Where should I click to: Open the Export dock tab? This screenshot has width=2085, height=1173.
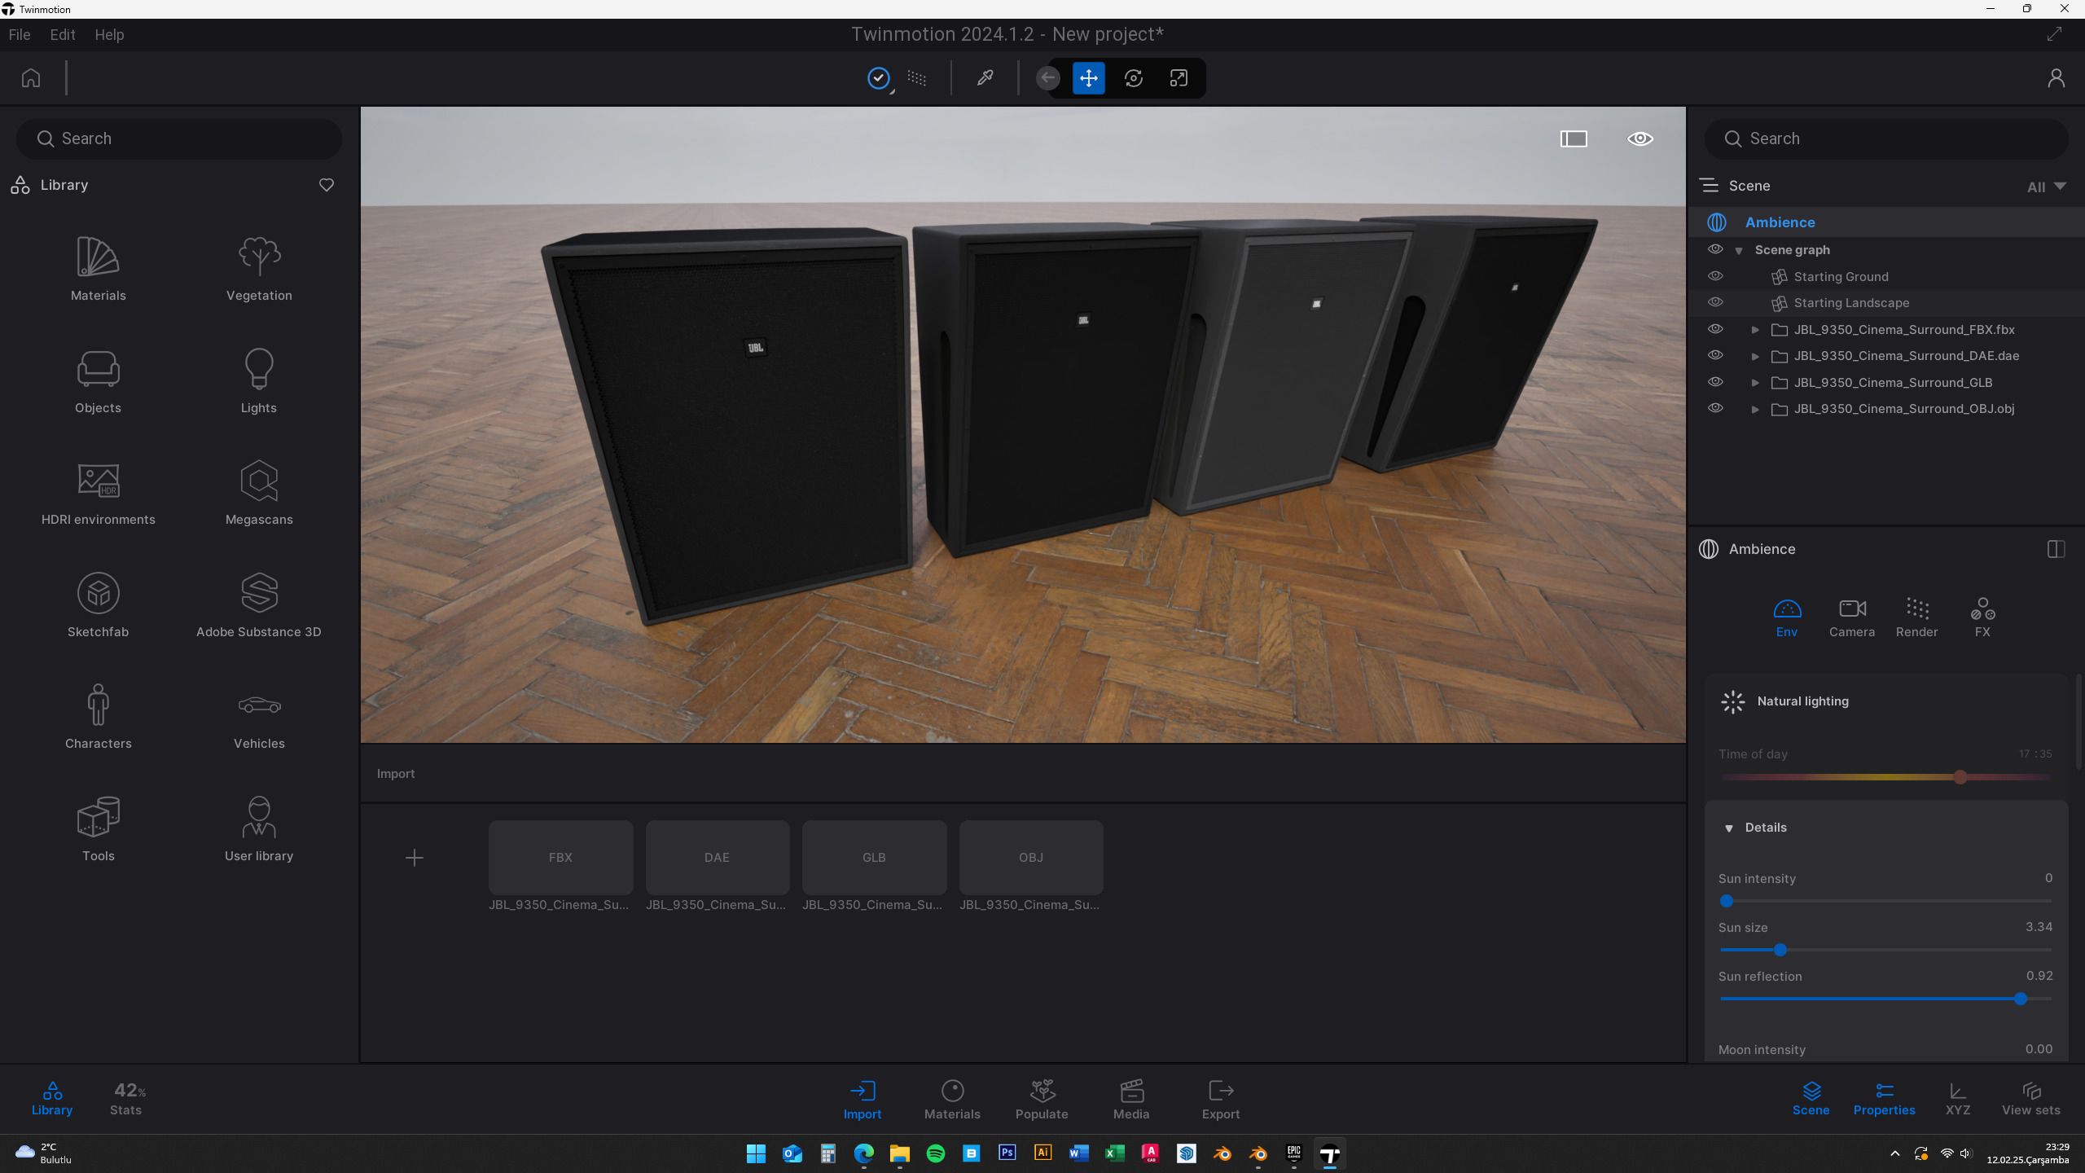[1221, 1099]
